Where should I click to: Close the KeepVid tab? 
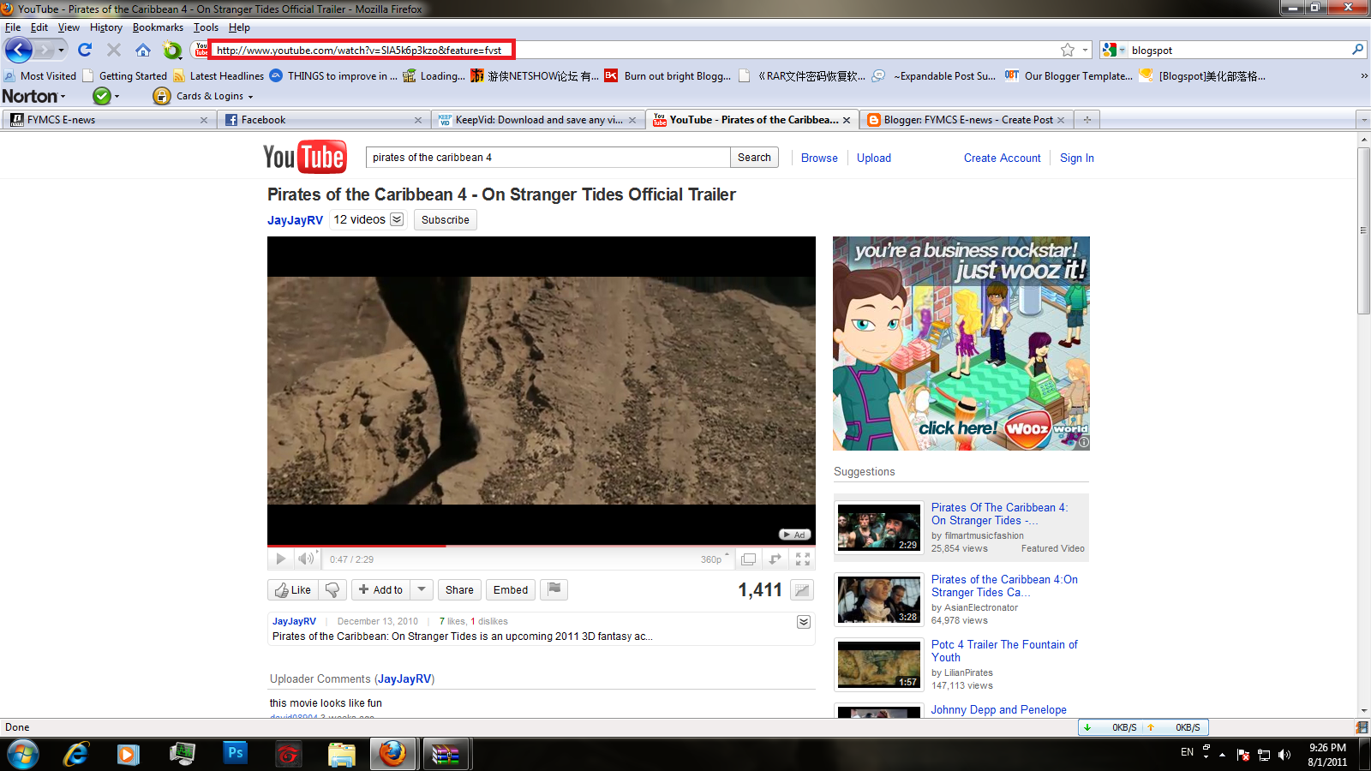(632, 120)
